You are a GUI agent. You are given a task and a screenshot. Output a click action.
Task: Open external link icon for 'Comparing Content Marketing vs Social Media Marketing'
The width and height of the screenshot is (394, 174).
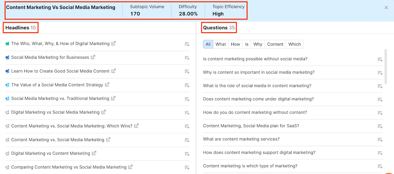pos(130,167)
